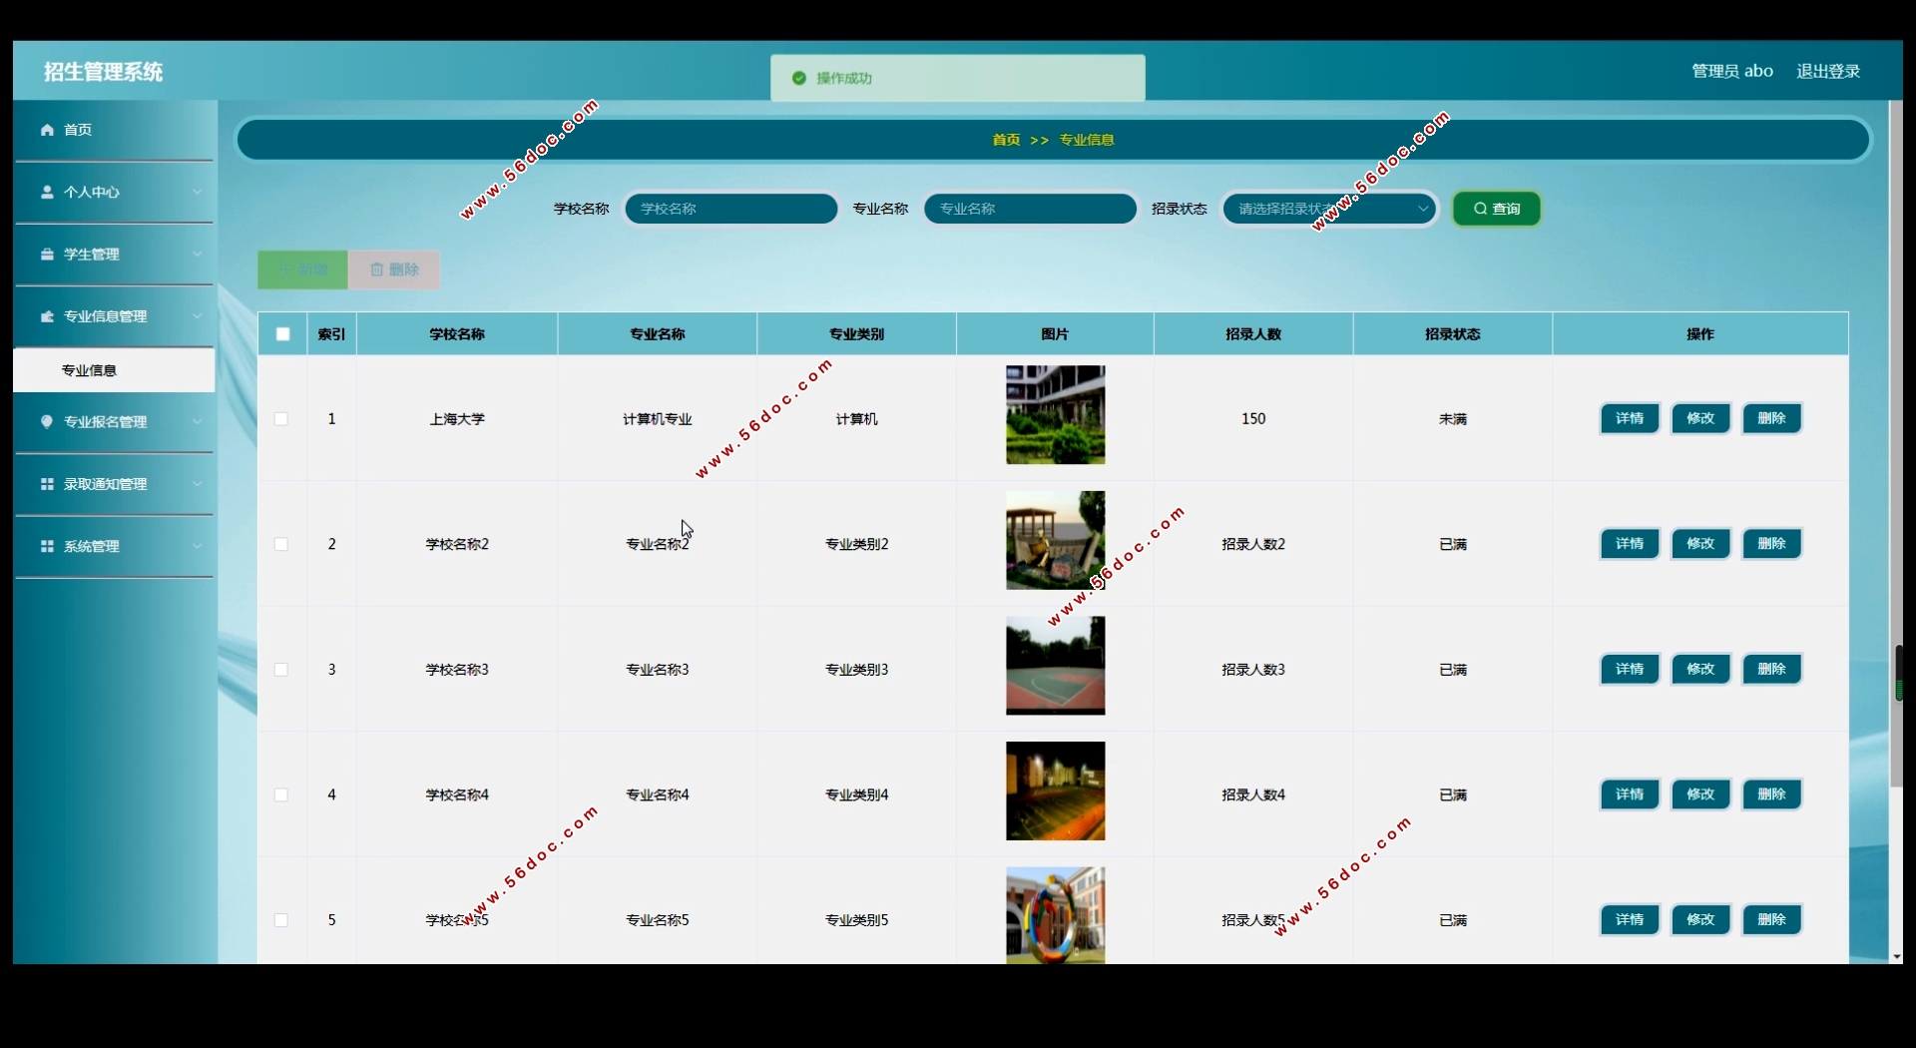1916x1048 pixels.
Task: Expand the 系统管理 menu chevron
Action: point(197,546)
